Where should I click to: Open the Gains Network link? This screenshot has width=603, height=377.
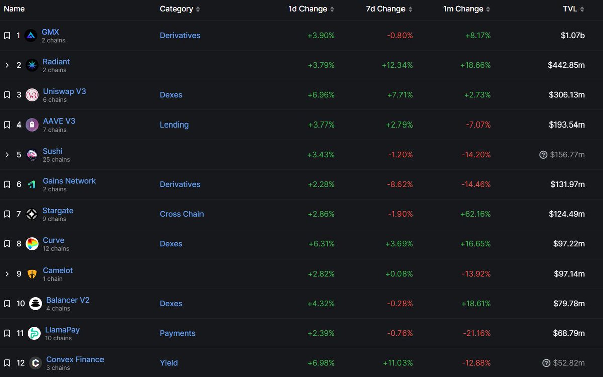point(69,181)
